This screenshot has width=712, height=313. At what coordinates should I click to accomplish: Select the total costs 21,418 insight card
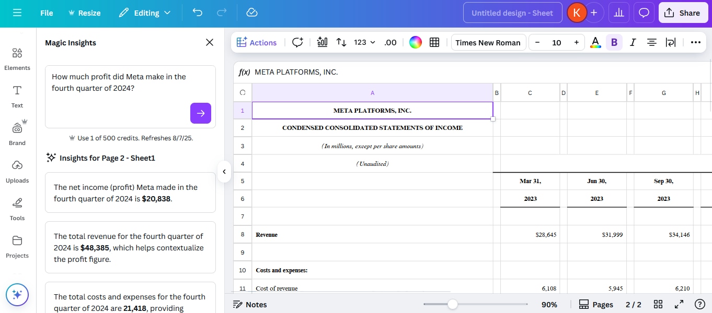(130, 297)
